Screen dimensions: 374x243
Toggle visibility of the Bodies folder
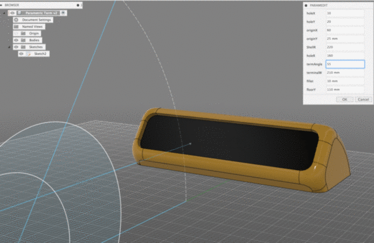(x=16, y=40)
